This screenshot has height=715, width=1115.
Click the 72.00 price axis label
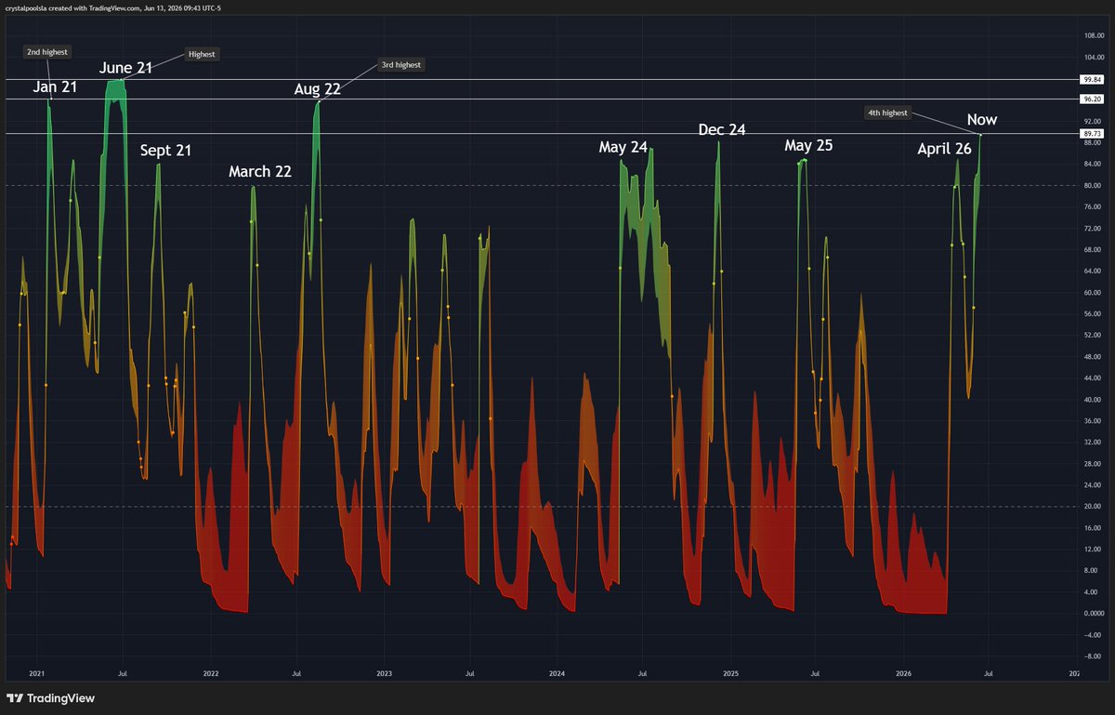pos(1093,228)
